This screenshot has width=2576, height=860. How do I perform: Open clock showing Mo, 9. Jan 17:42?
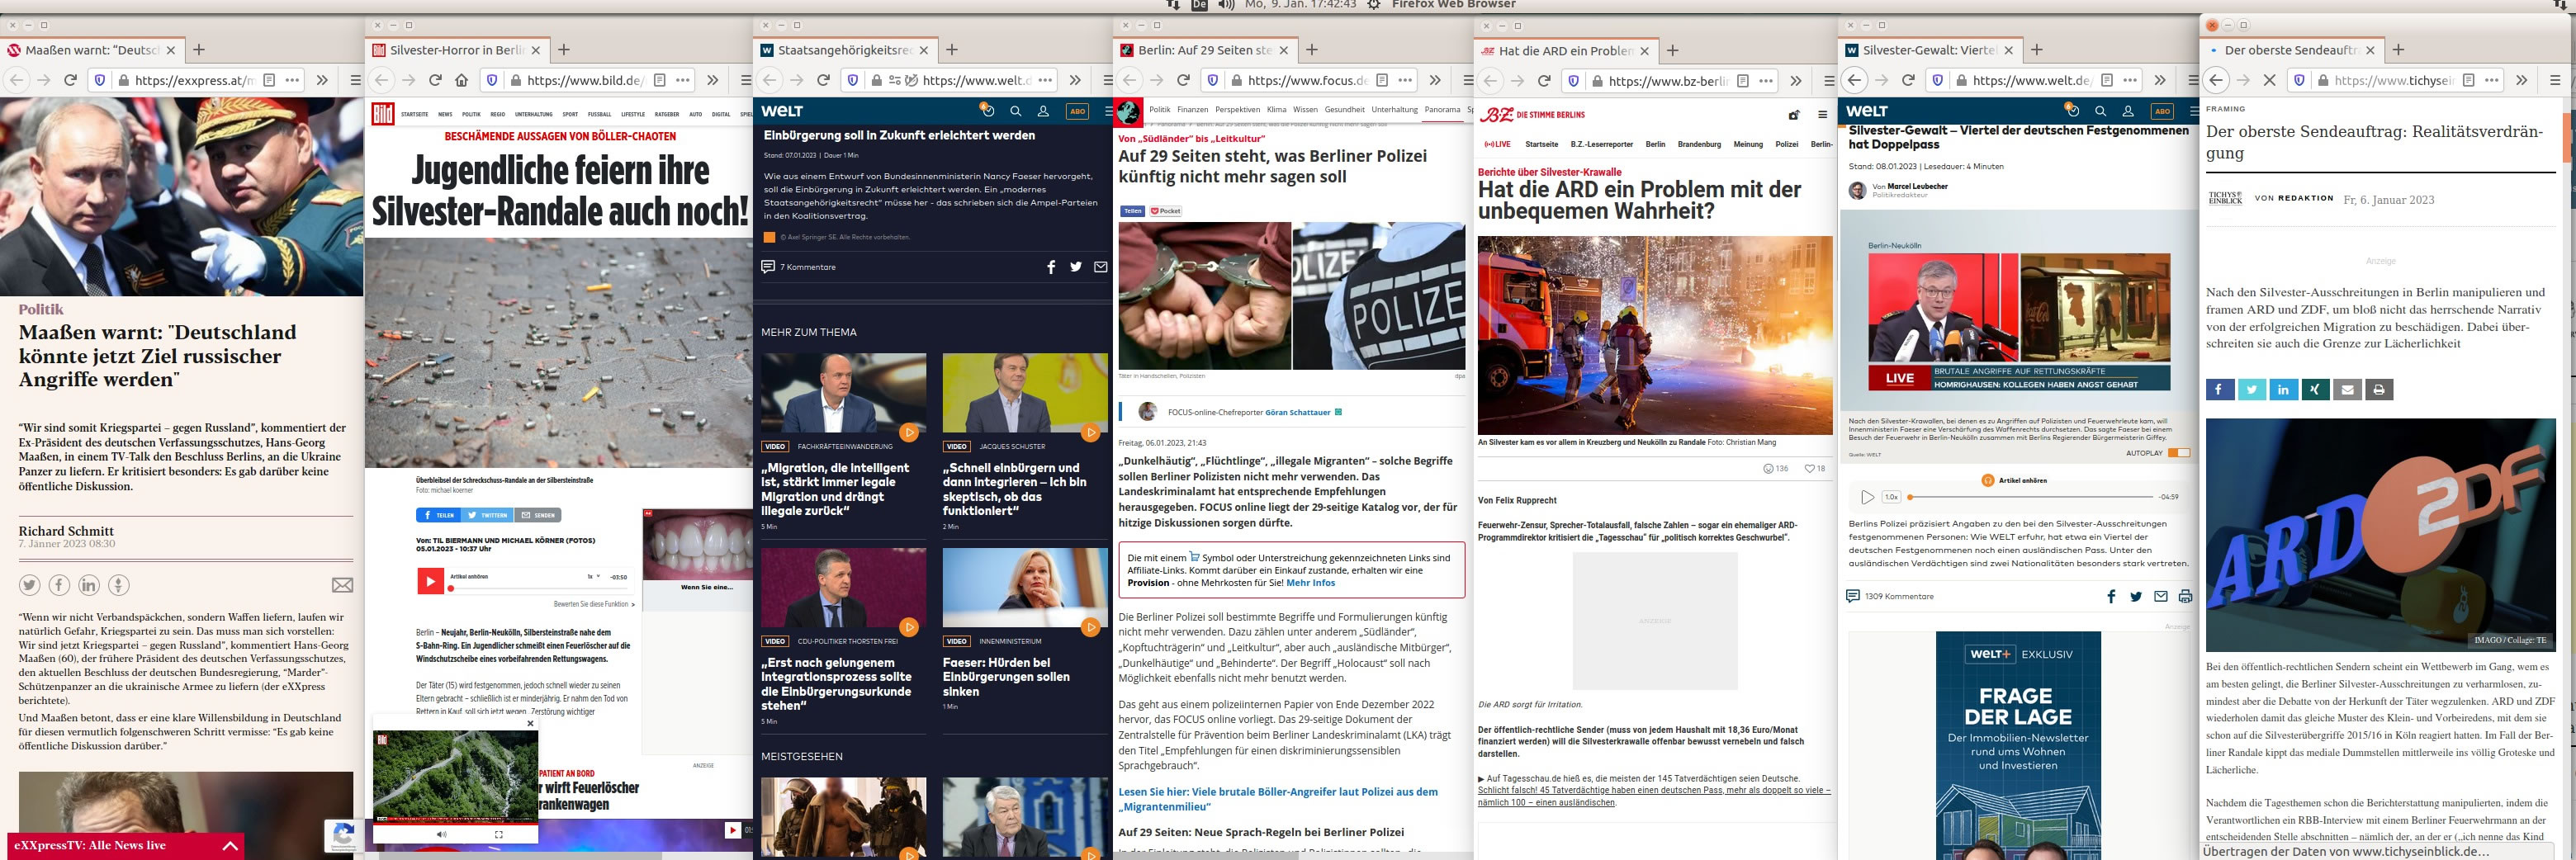coord(1301,5)
